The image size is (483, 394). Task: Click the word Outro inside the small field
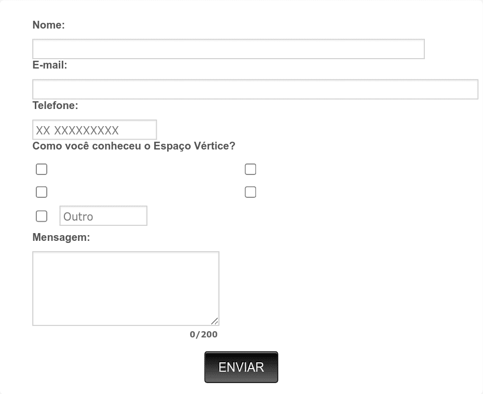pyautogui.click(x=78, y=216)
